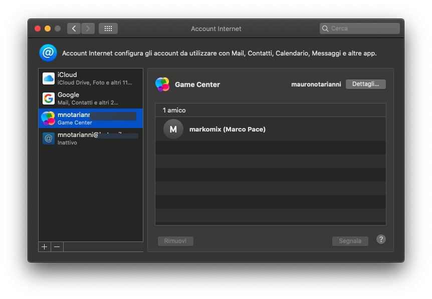The image size is (432, 299).
Task: Minimize the window with the yellow button
Action: [x=48, y=28]
